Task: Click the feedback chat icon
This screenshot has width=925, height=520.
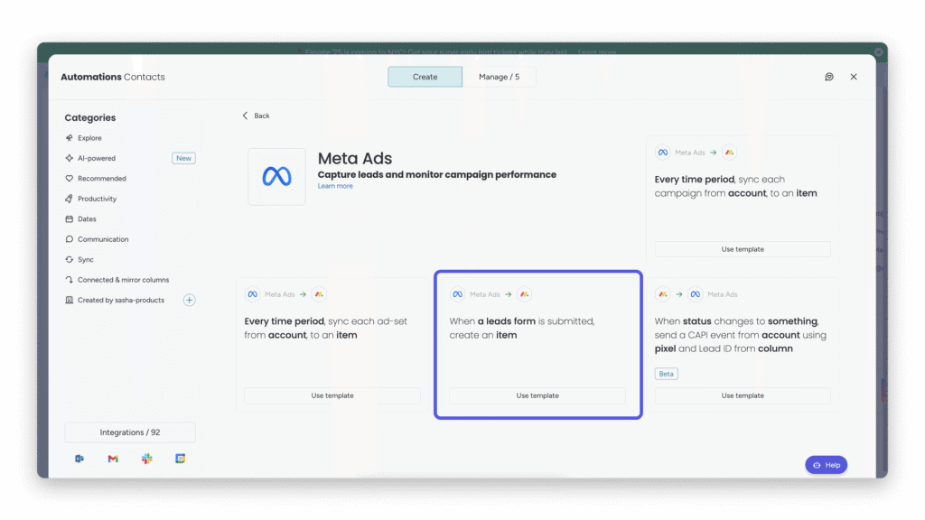Action: pos(829,77)
